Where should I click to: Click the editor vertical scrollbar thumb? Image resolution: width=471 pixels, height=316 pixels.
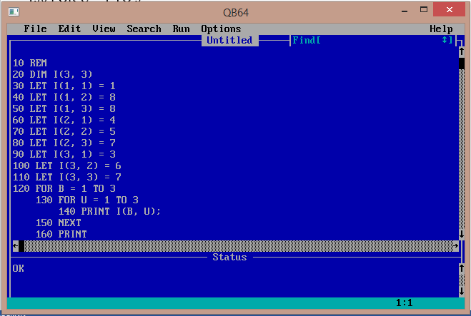[462, 63]
